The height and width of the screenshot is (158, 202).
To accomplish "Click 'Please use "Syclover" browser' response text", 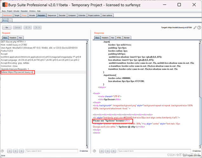I will click(109, 121).
